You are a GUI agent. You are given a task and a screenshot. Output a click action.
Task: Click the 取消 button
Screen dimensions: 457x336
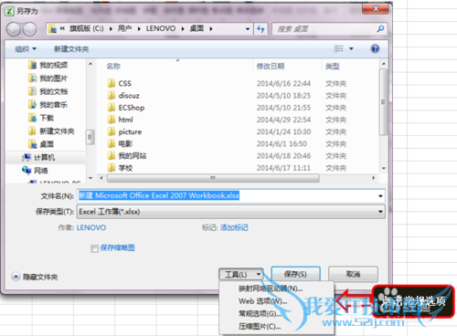click(353, 274)
